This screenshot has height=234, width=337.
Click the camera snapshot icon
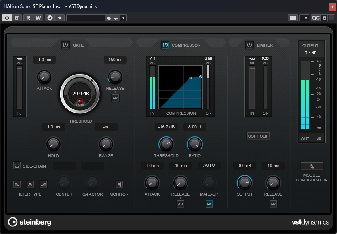(293, 18)
